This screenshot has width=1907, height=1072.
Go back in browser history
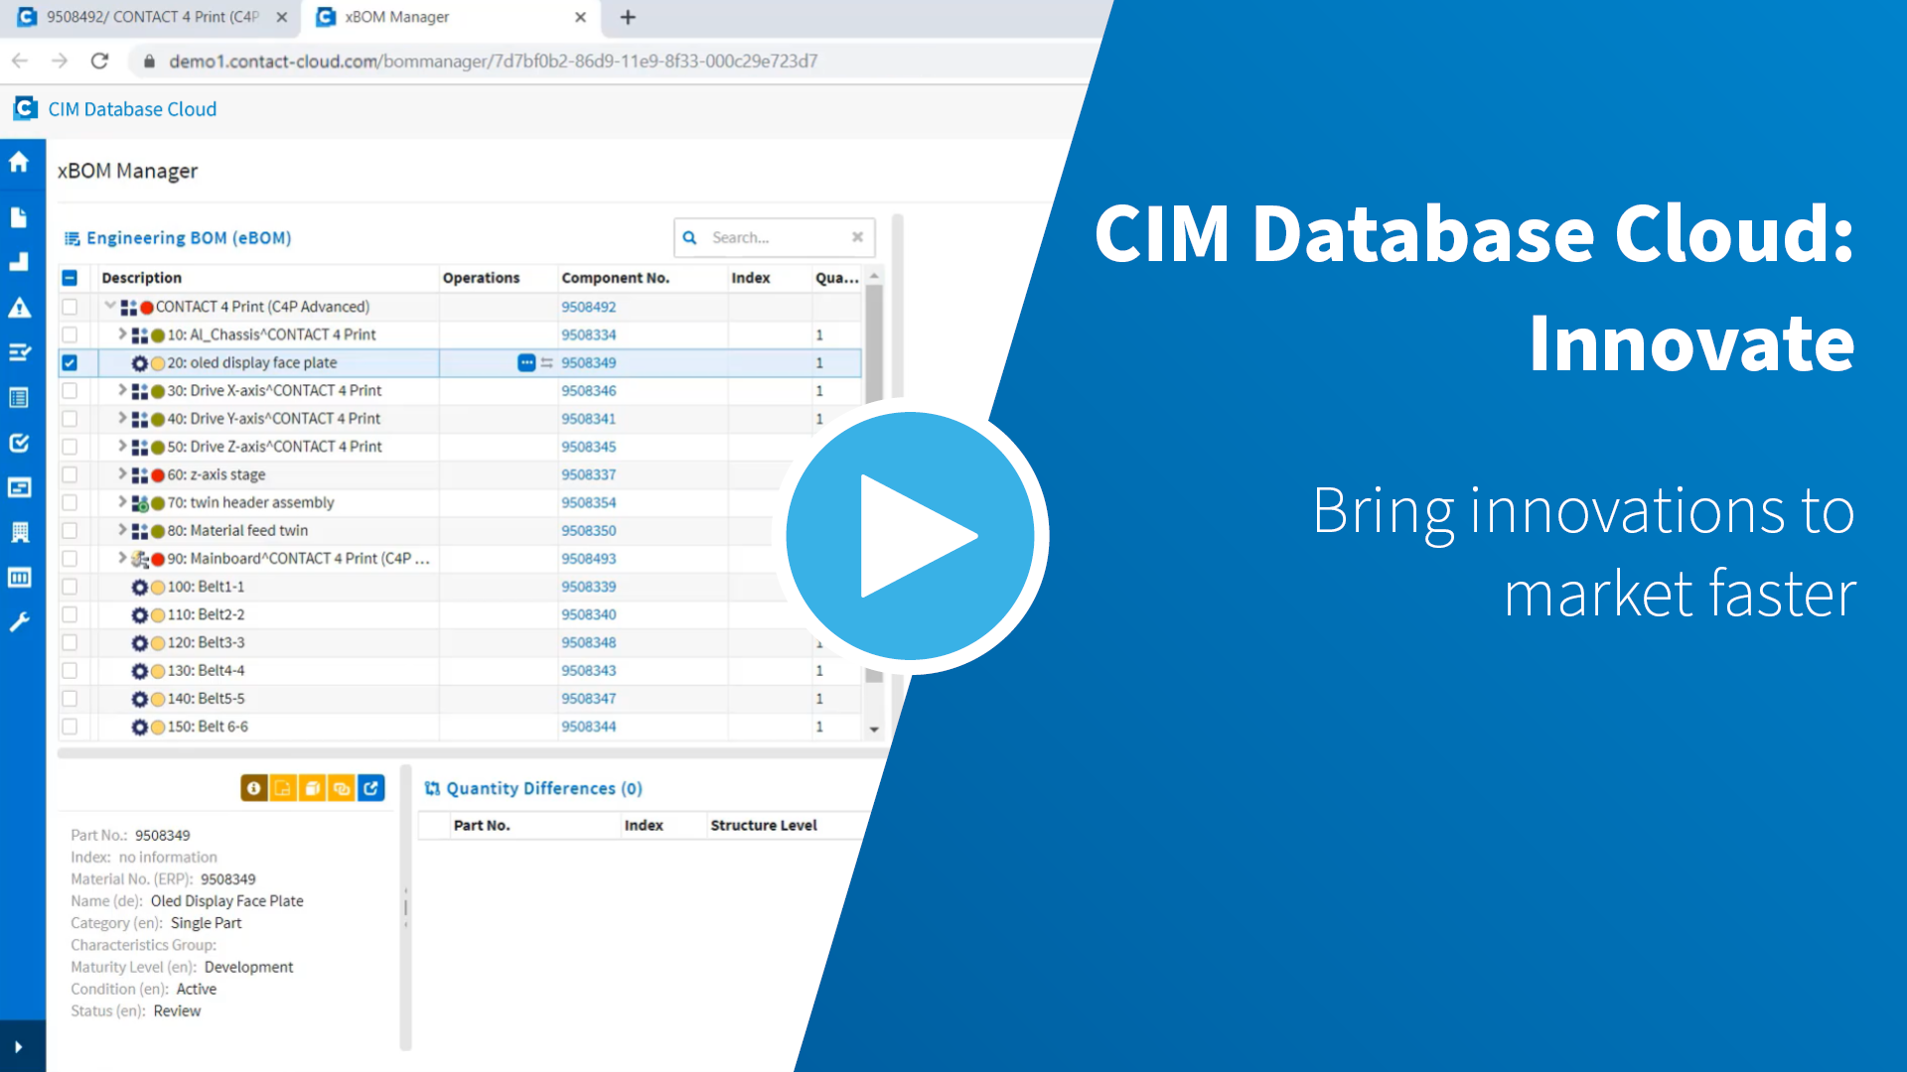pyautogui.click(x=20, y=61)
